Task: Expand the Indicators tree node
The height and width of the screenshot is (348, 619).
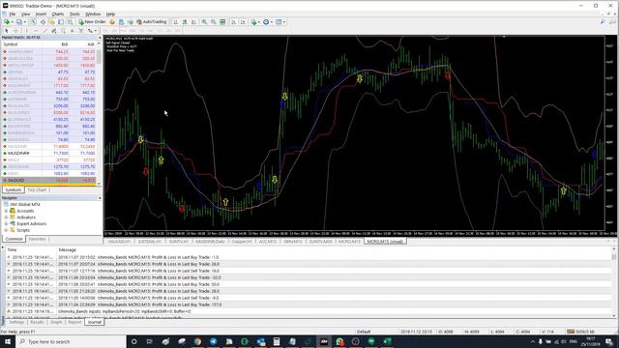Action: click(7, 217)
